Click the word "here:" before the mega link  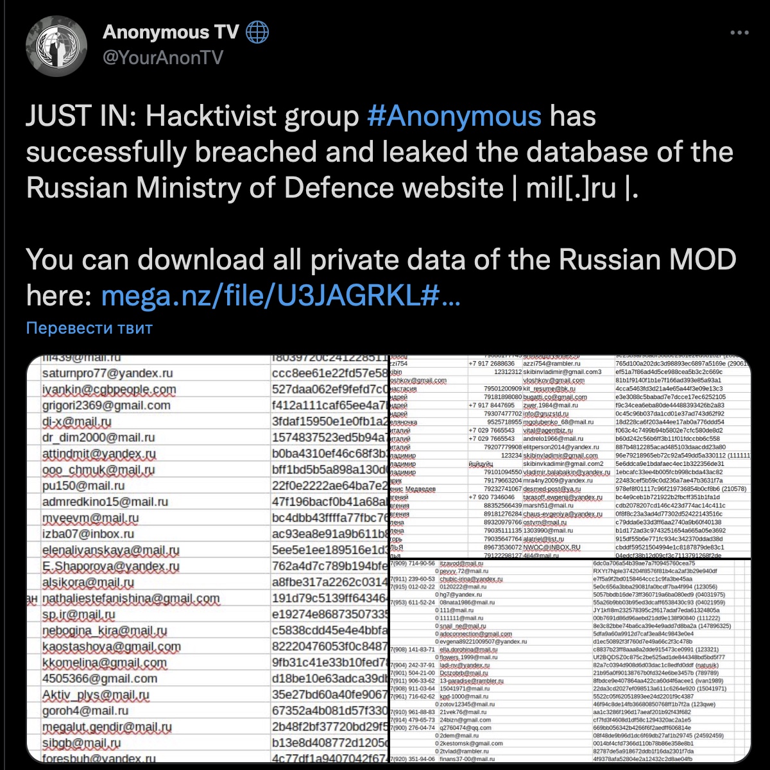coord(59,295)
